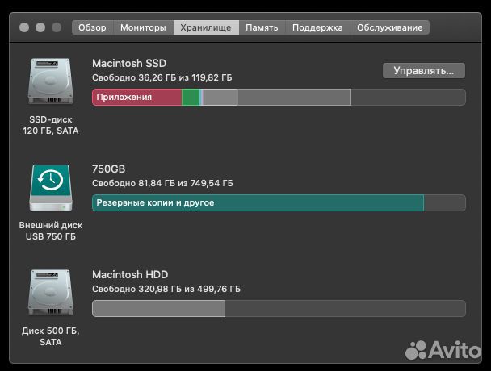Switch to the Мониторы tab

point(143,27)
